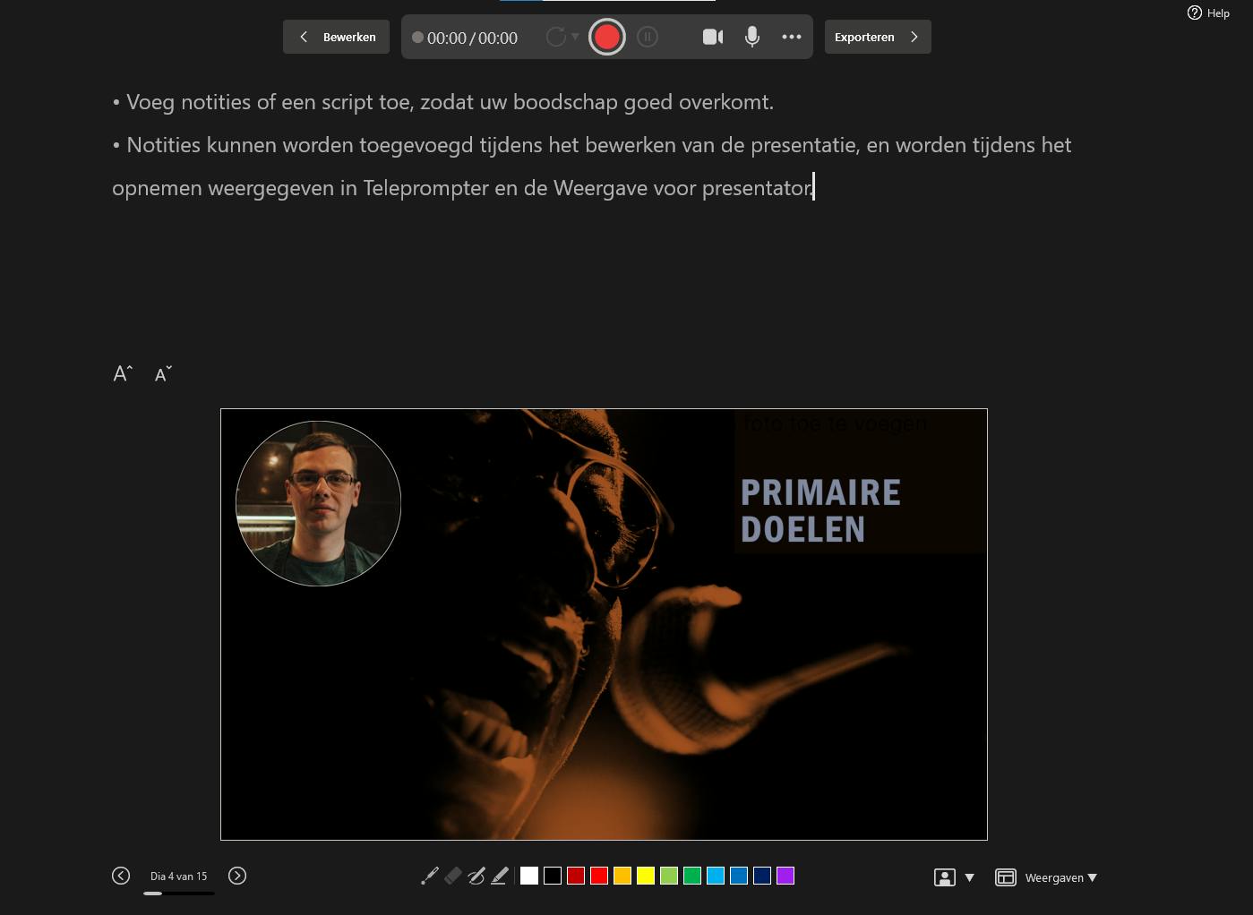Increase the teleprompter font size
The height and width of the screenshot is (915, 1253).
pos(123,373)
